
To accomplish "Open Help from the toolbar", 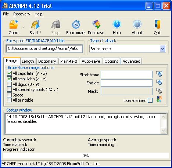I will (x=117, y=27).
